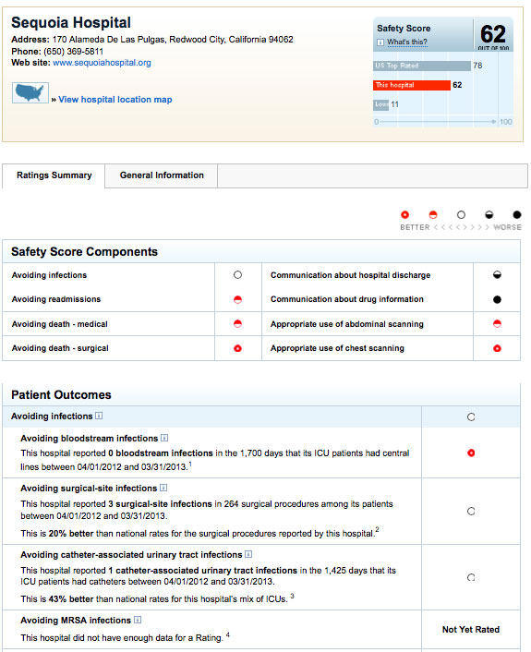This screenshot has height=652, width=531.
Task: Click the solid black worst legend icon
Action: [517, 214]
